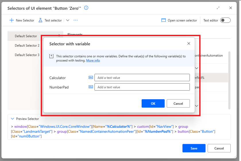Select Default Selector 3 in the list
Viewport: 241px width, 161px height.
click(x=27, y=55)
